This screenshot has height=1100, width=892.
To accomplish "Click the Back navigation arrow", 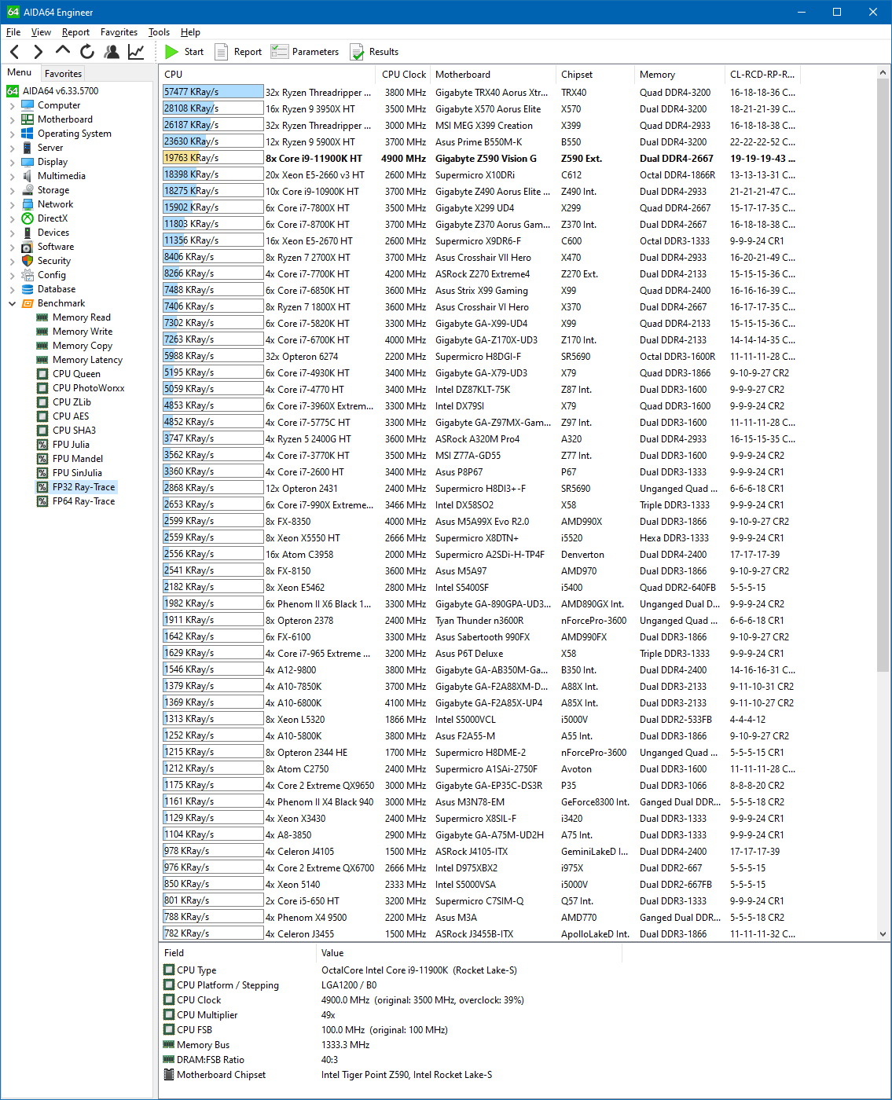I will 14,52.
